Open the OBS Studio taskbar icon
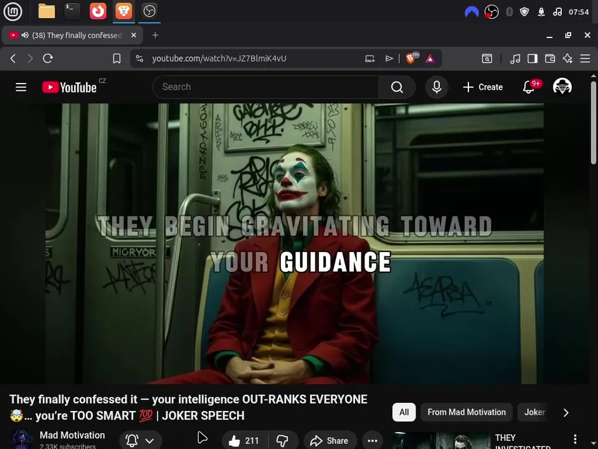The height and width of the screenshot is (449, 598). click(149, 11)
